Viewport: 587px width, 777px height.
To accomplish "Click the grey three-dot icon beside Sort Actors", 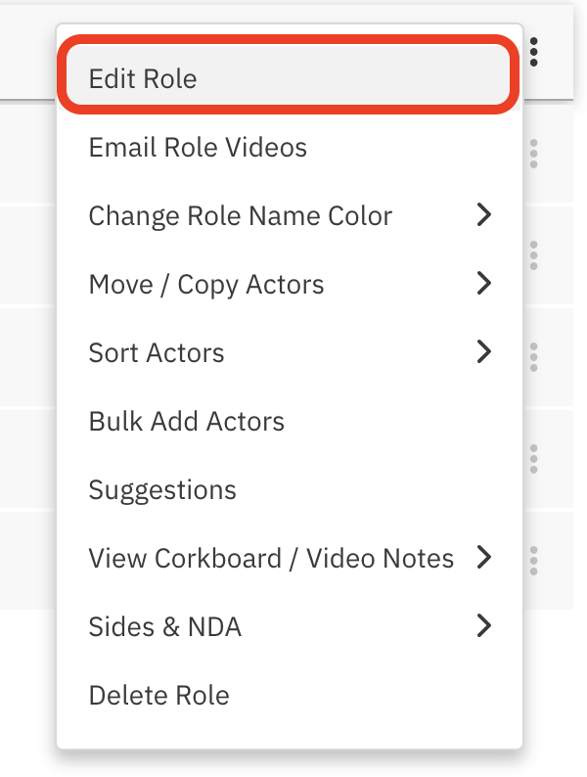I will click(533, 357).
